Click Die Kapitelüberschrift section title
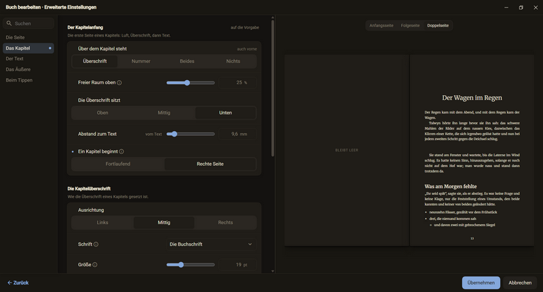The width and height of the screenshot is (543, 292). click(89, 189)
